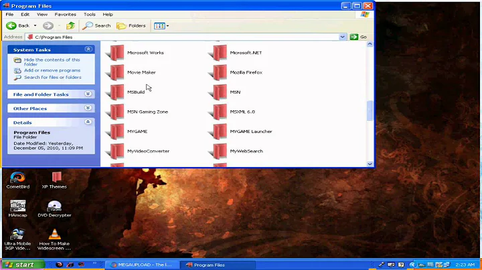Open the File menu
The width and height of the screenshot is (482, 270).
click(9, 15)
